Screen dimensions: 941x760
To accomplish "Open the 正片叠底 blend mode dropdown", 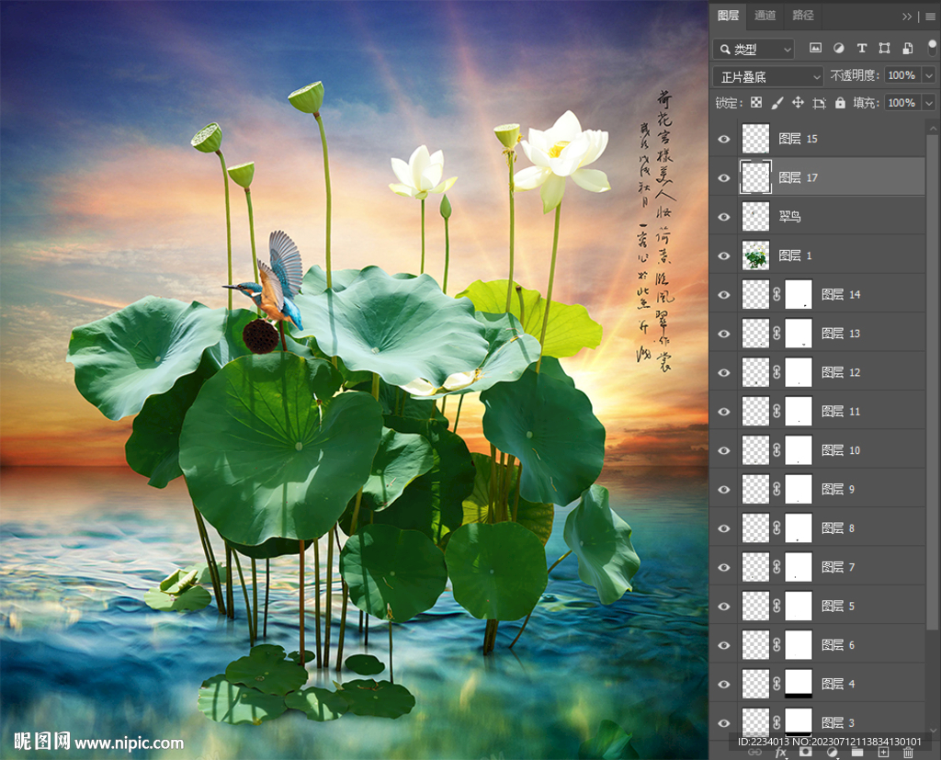I will (768, 76).
